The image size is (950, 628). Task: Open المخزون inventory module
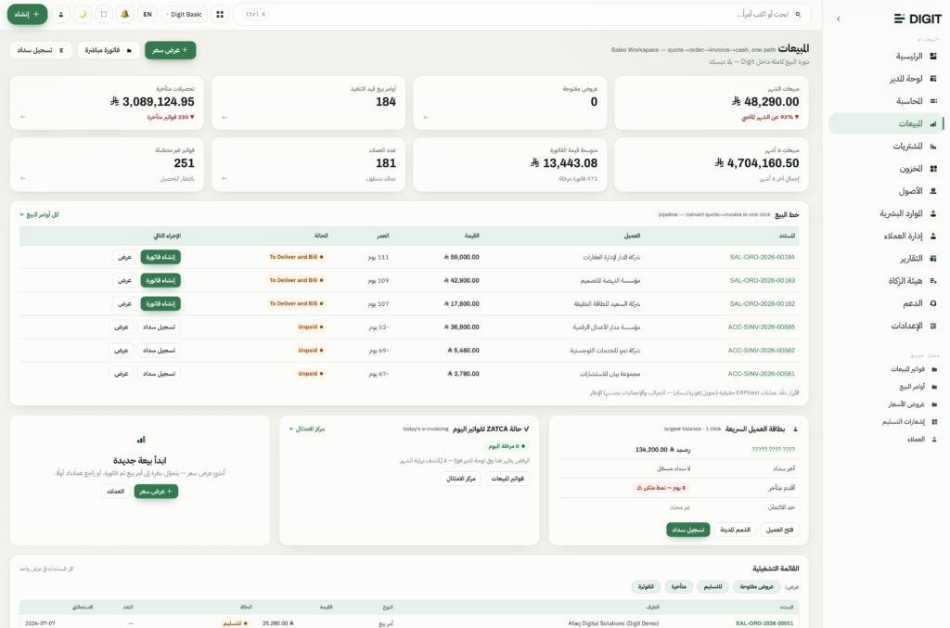tap(886, 168)
